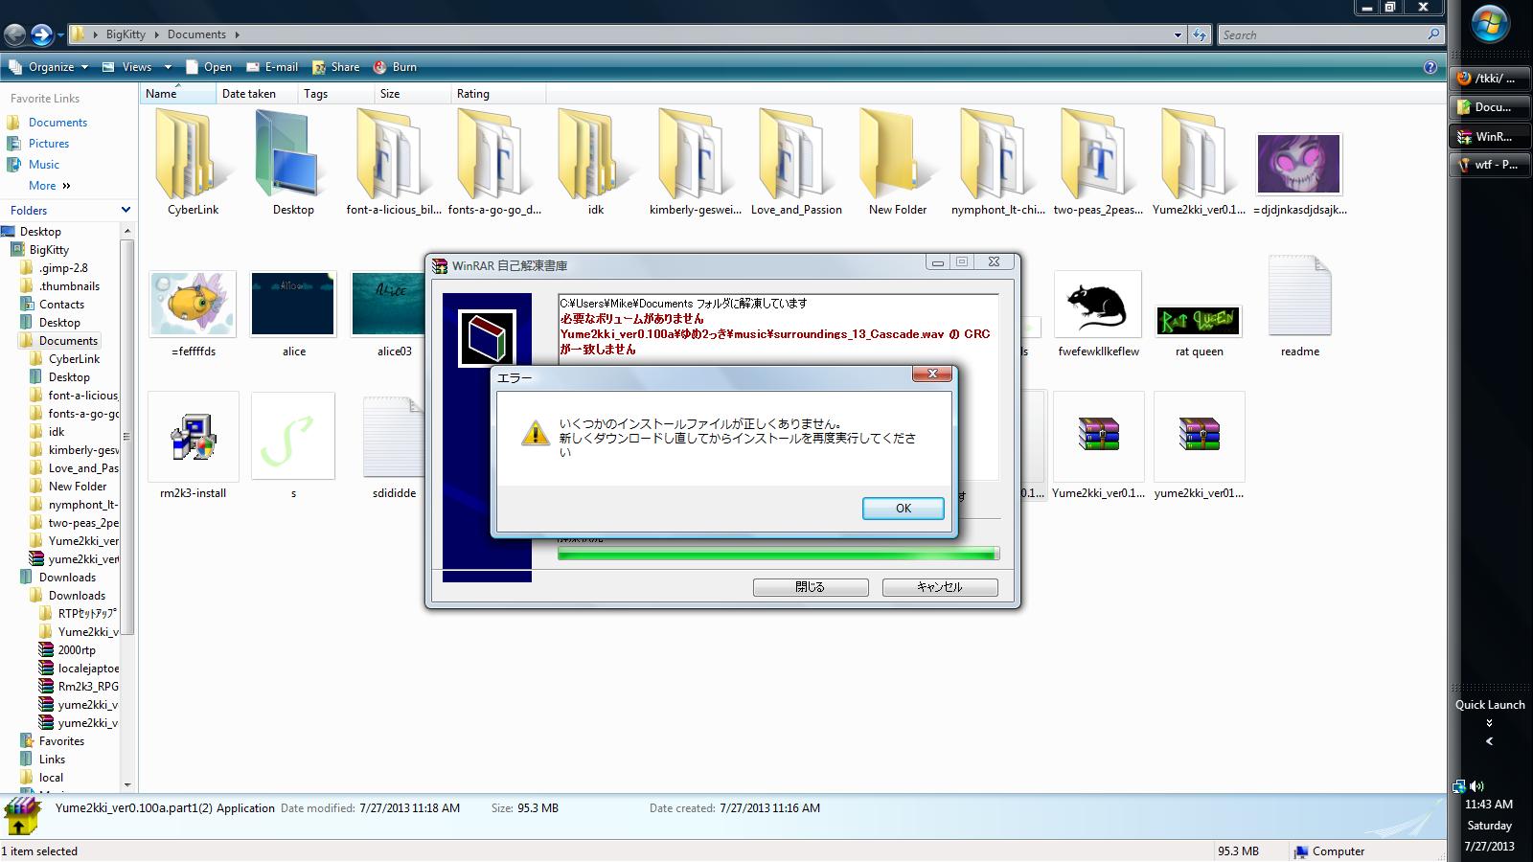Select the Love_and_Passion folder
The image size is (1533, 862).
796,152
